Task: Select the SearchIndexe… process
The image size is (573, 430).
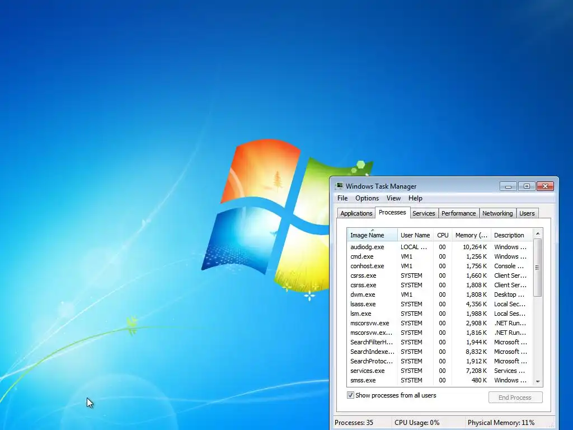Action: coord(440,352)
